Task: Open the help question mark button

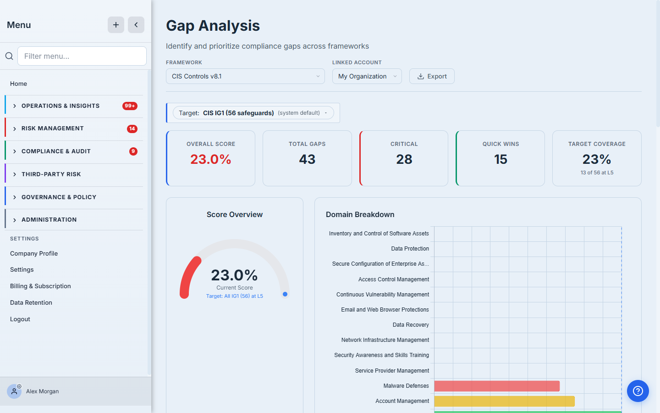Action: [x=638, y=391]
